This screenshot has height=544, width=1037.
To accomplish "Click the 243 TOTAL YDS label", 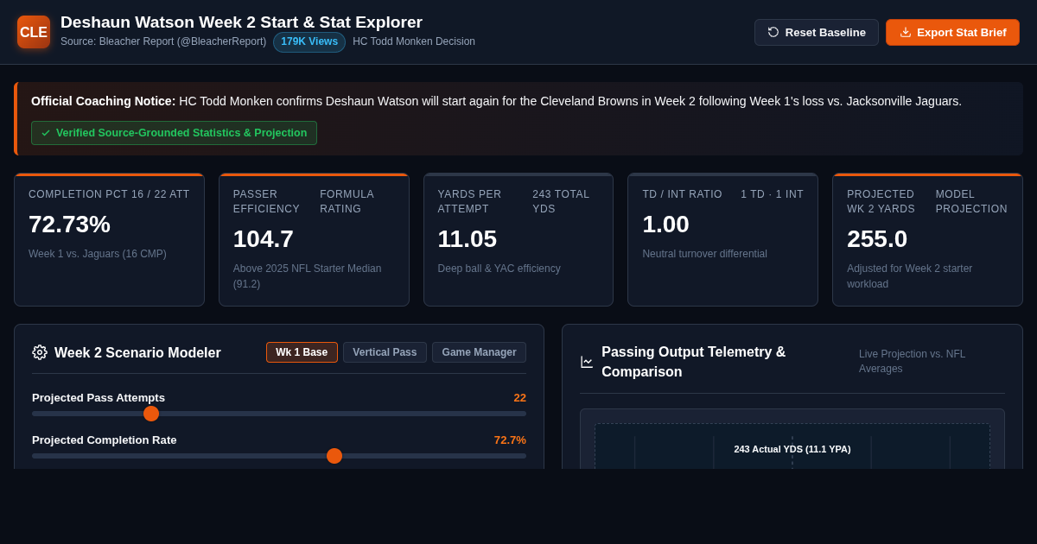I will [x=561, y=202].
